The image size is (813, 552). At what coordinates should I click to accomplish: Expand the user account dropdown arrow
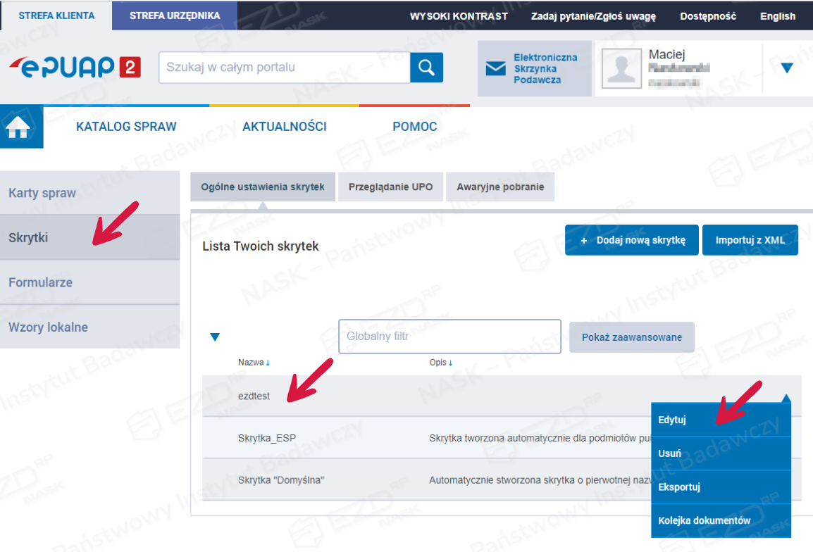[x=787, y=68]
